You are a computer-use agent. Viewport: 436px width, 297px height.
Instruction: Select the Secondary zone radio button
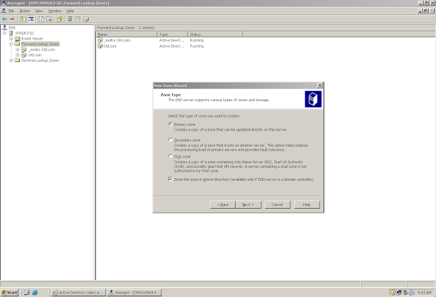coord(170,140)
